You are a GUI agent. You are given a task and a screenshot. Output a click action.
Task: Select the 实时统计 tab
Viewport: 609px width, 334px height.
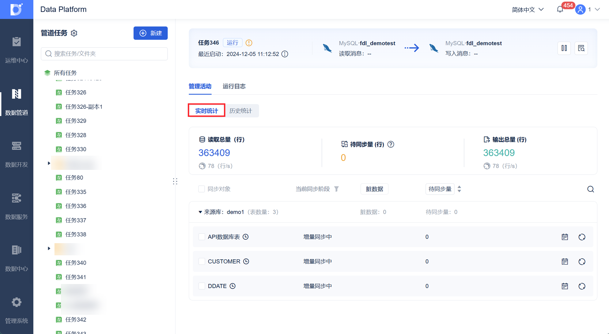pyautogui.click(x=206, y=111)
